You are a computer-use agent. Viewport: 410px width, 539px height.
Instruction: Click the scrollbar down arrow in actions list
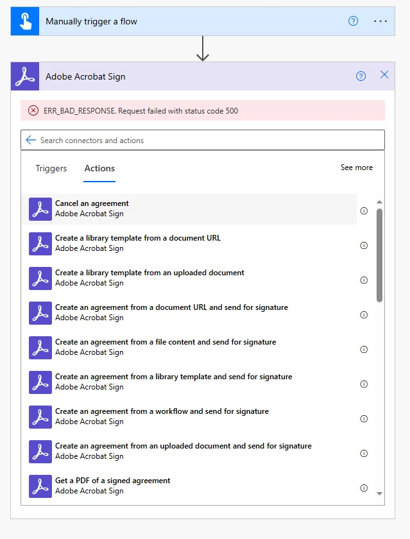coord(379,493)
